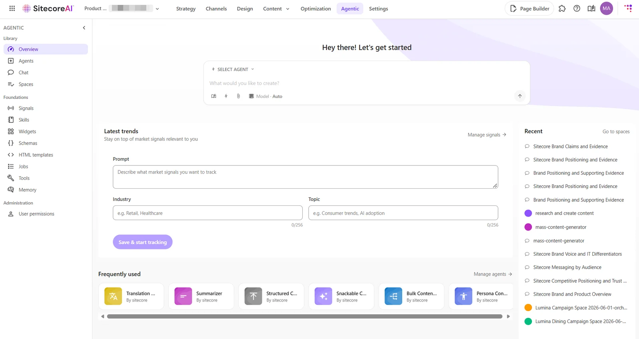Open Signals in the sidebar
Image resolution: width=639 pixels, height=339 pixels.
[x=46, y=108]
